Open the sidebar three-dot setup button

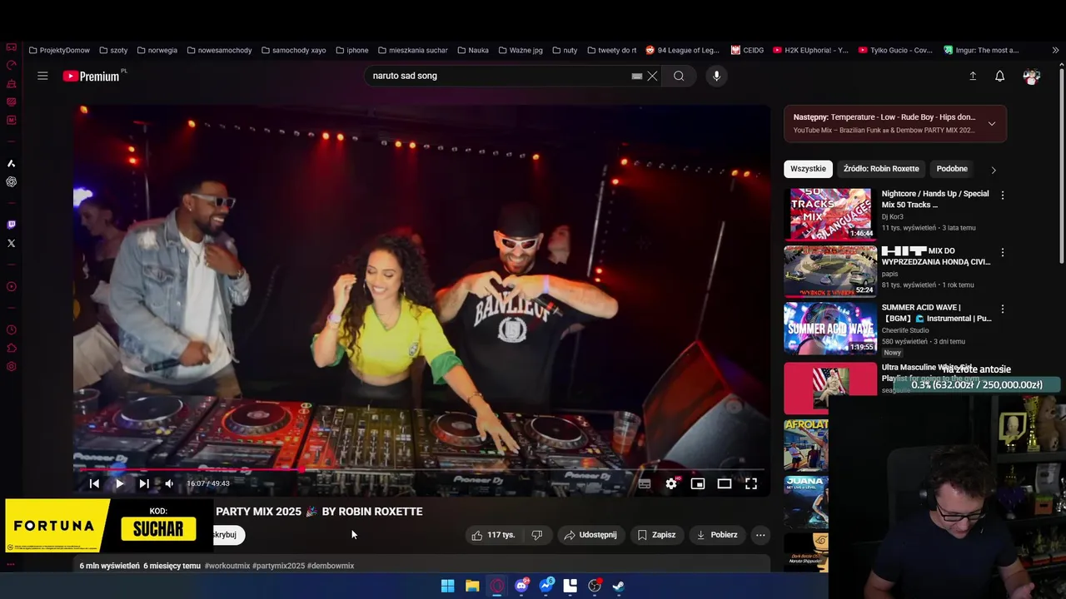(x=11, y=564)
